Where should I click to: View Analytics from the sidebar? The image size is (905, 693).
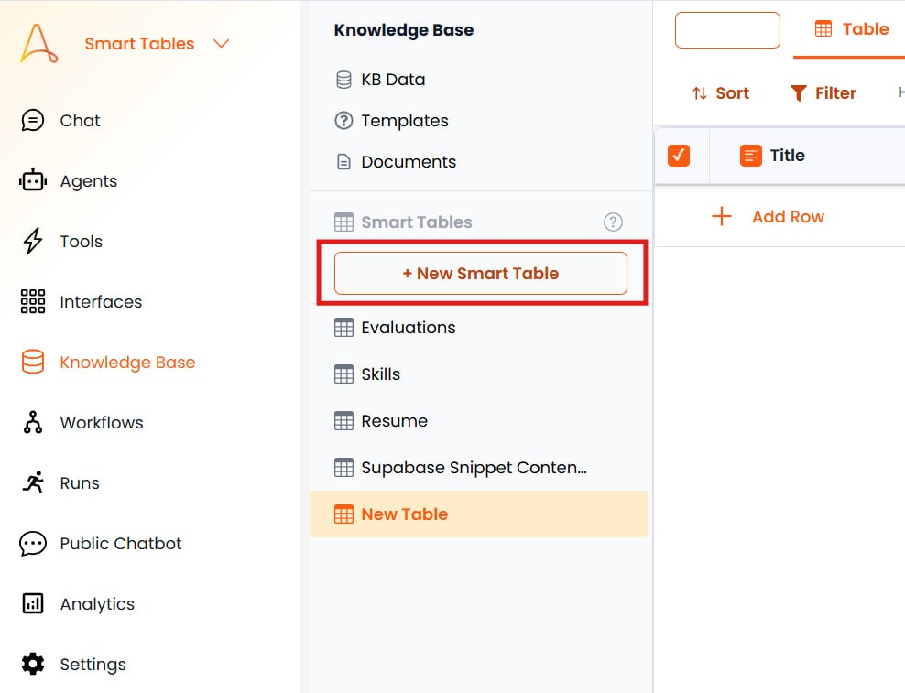tap(97, 603)
